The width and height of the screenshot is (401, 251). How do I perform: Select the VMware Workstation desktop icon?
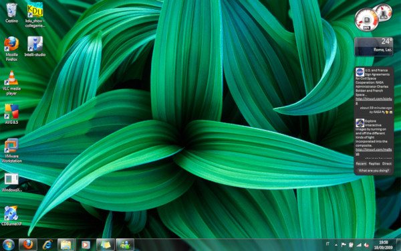11,151
